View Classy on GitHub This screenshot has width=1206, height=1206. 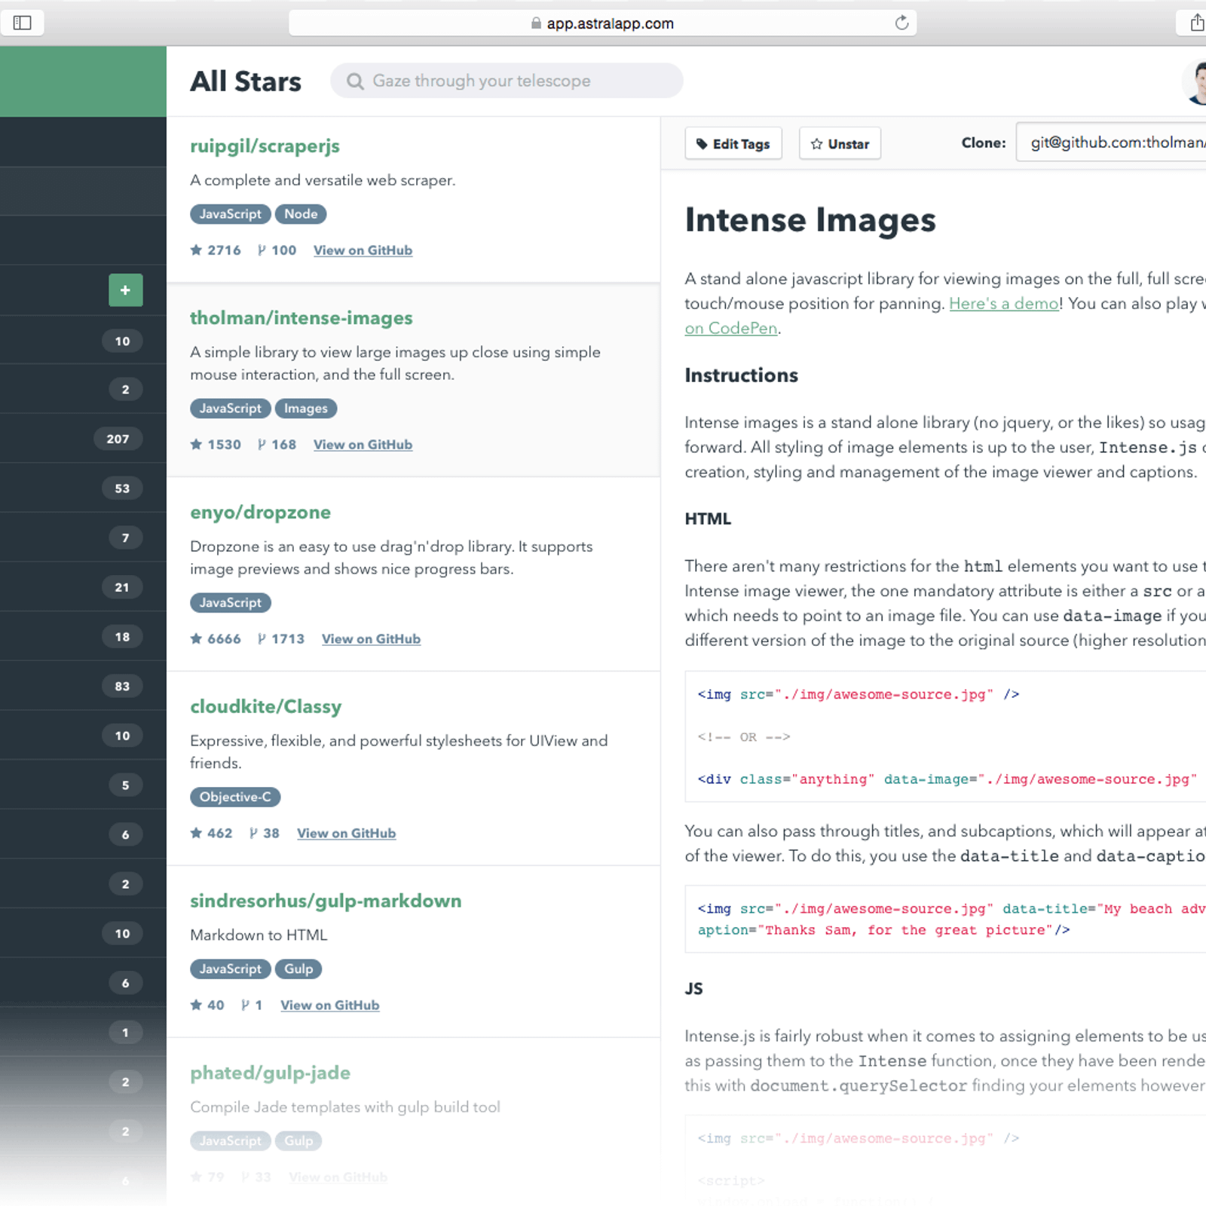[x=346, y=834]
